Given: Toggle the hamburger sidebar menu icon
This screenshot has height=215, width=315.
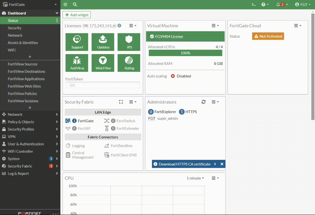Looking at the screenshot, I should tap(65, 5).
